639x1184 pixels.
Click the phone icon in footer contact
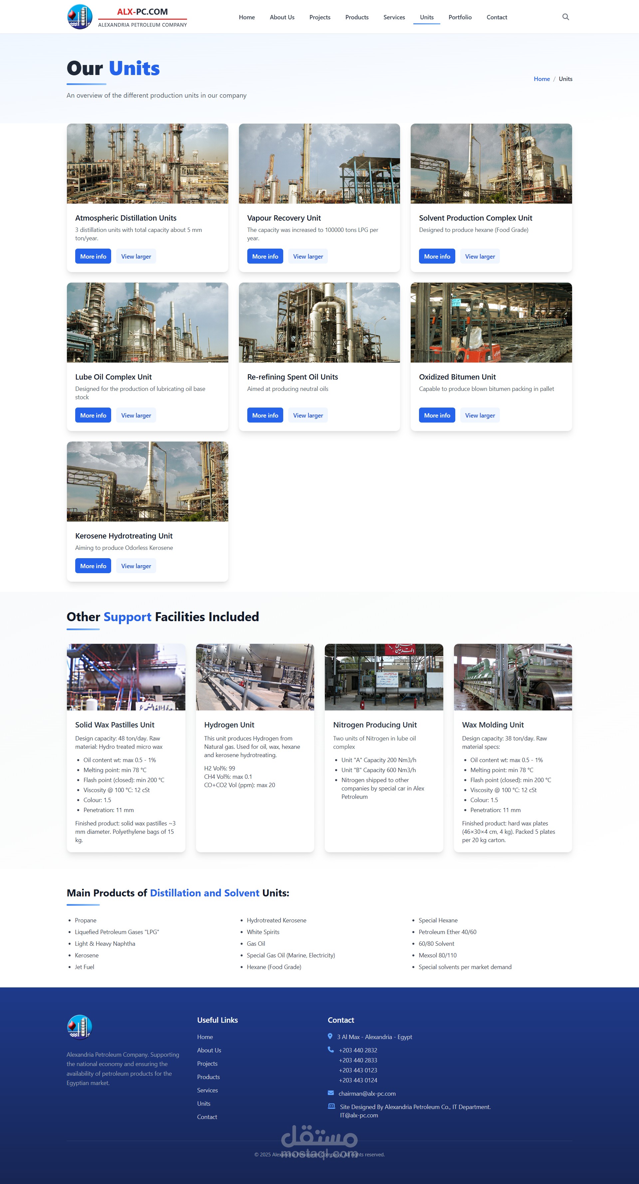point(330,1049)
